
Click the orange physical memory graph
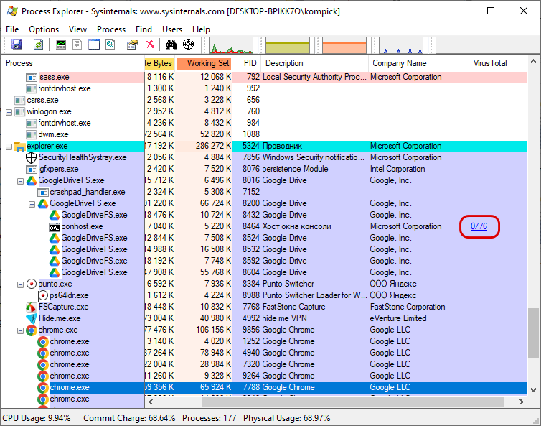[344, 45]
